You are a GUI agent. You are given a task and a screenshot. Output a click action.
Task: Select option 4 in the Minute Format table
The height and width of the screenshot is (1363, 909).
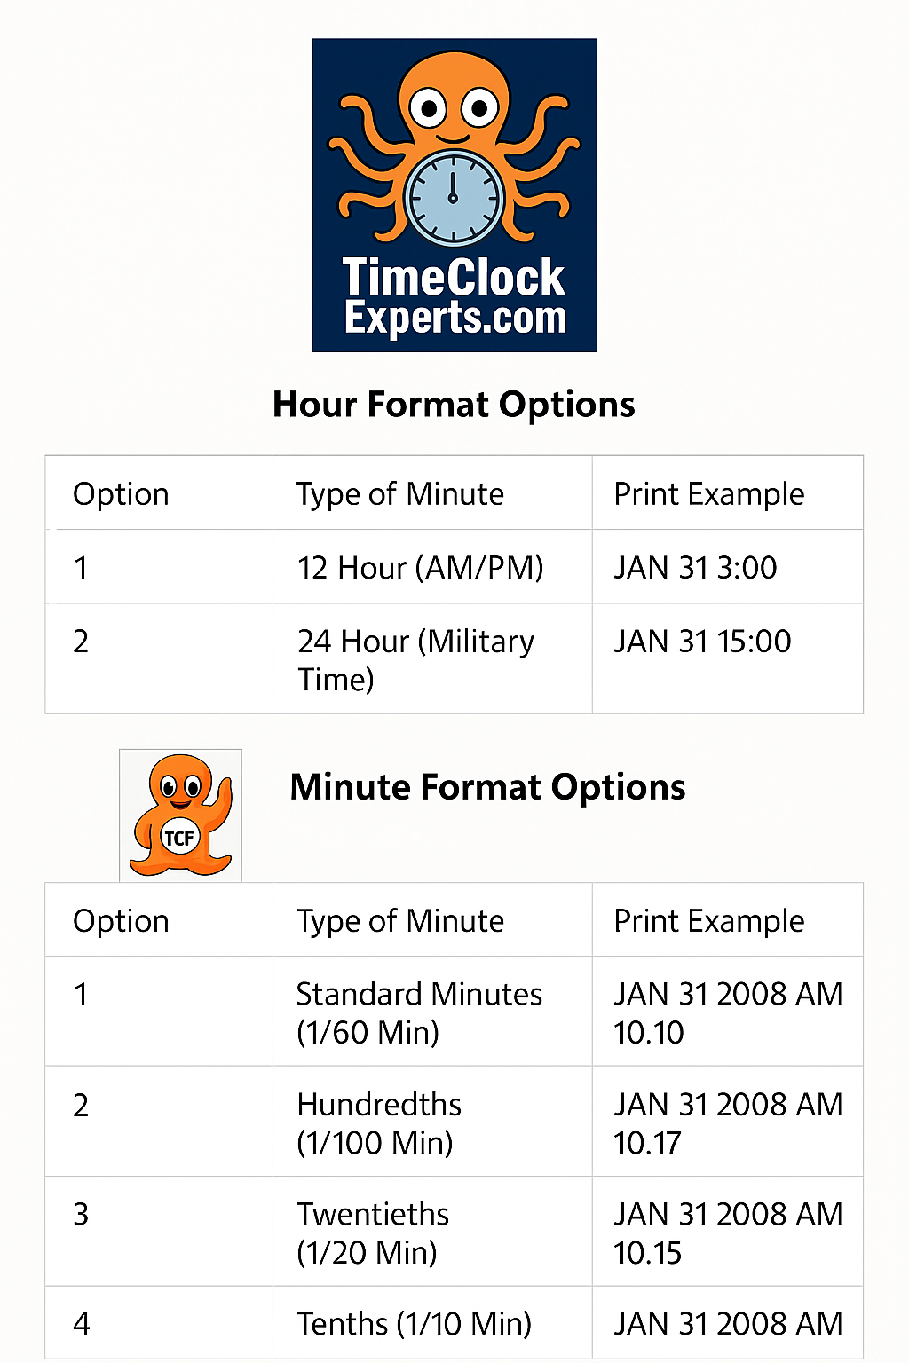point(81,1324)
